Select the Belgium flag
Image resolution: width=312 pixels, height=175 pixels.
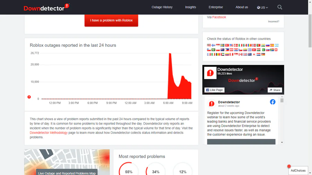[218, 54]
